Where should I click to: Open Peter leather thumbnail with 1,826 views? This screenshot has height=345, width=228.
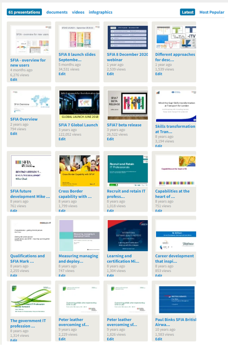point(128,300)
